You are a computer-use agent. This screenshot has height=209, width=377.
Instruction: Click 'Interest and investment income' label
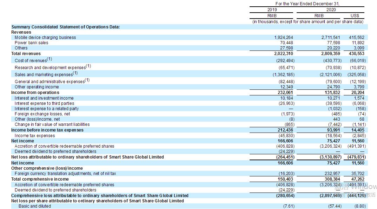[44, 98]
